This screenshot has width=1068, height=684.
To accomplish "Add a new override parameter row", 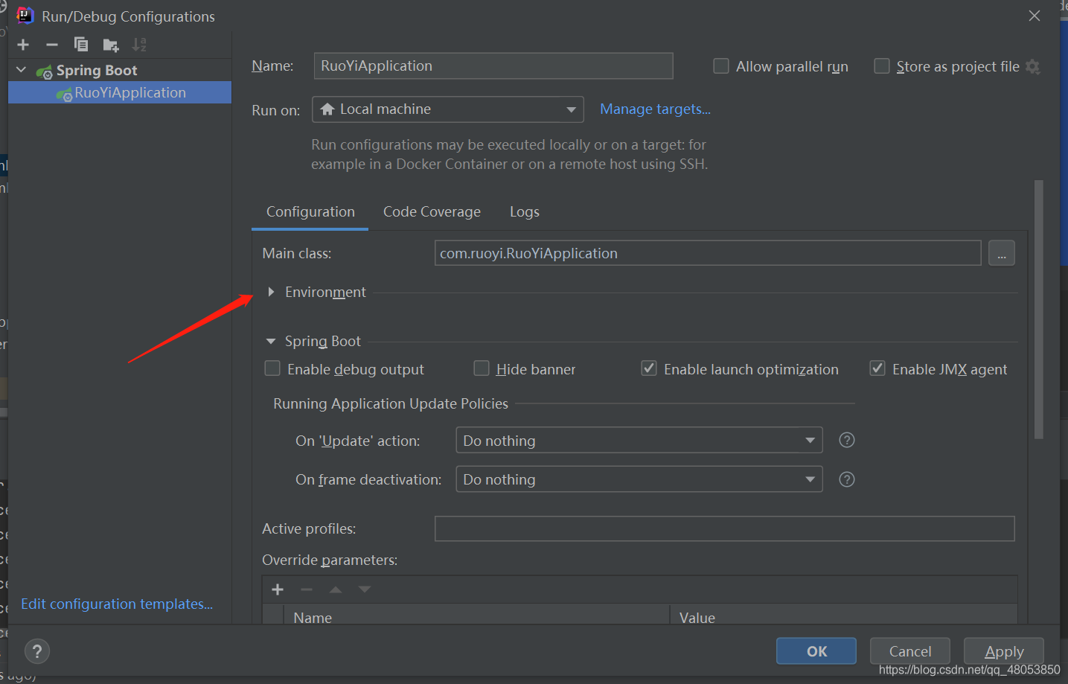I will (x=277, y=589).
